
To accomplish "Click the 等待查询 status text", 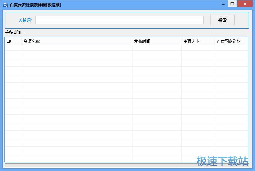I will point(16,33).
